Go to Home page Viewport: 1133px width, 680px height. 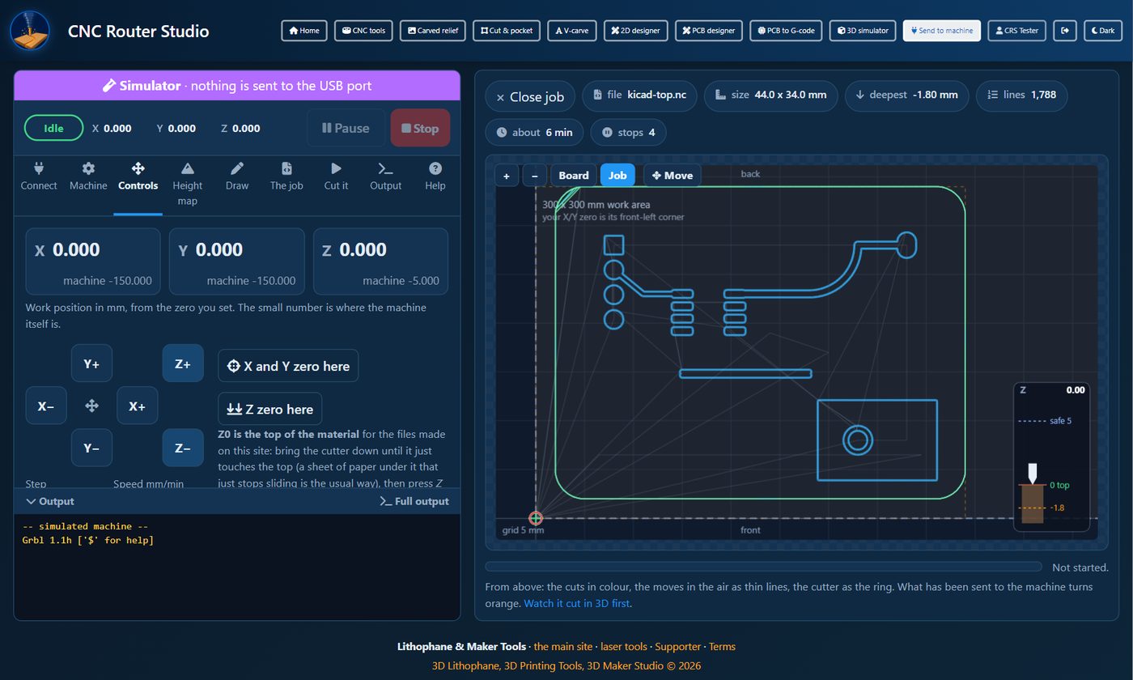pyautogui.click(x=304, y=31)
